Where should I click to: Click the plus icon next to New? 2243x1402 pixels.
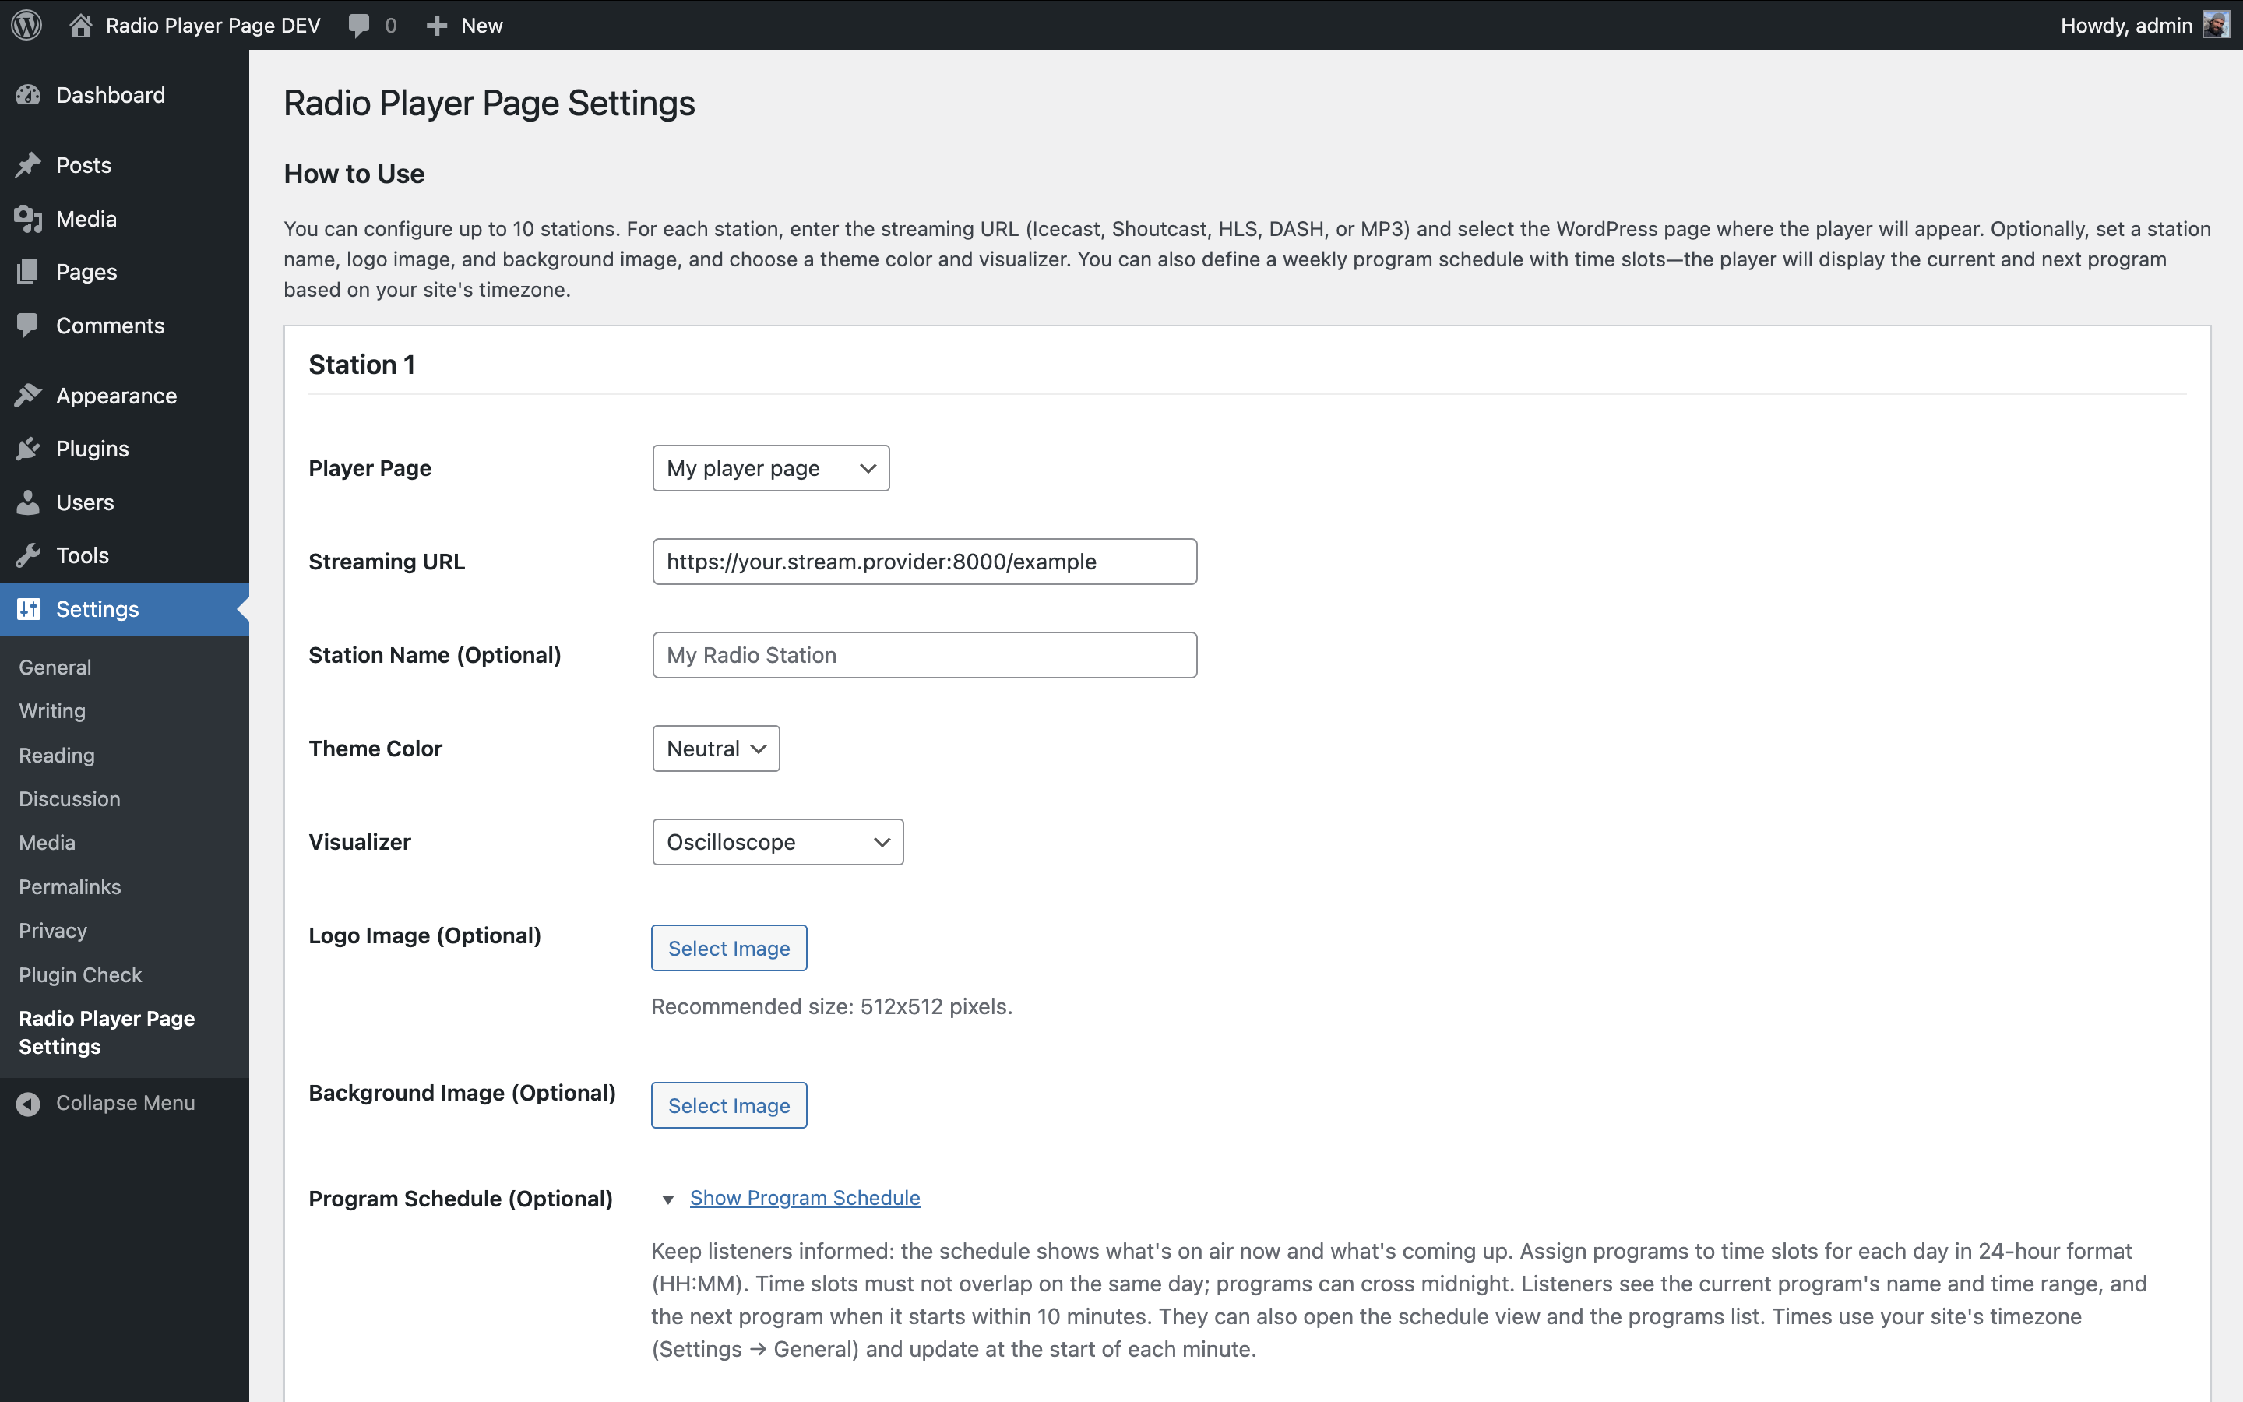tap(437, 25)
